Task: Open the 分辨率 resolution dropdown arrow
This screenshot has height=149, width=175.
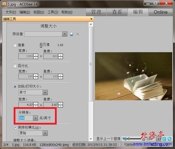Action: tap(35, 118)
